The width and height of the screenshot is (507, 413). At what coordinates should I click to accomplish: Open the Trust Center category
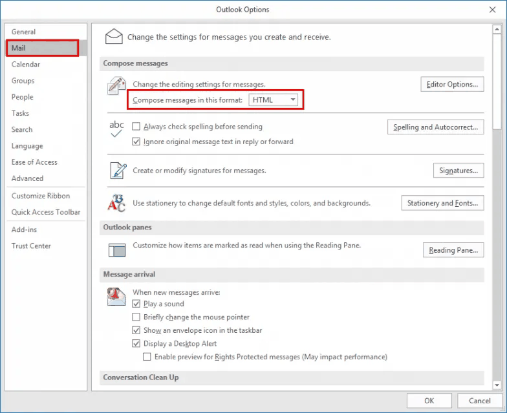46,246
